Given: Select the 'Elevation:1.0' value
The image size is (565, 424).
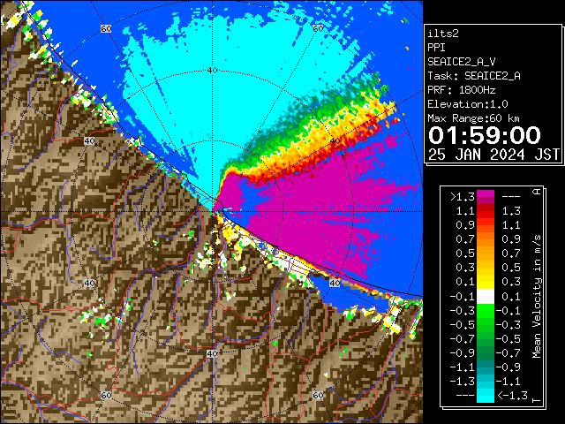Looking at the screenshot, I should pos(468,104).
